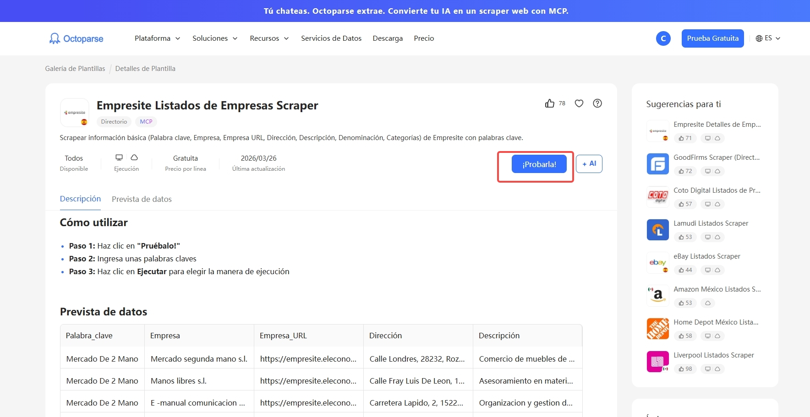
Task: Open Amazon México Listados title
Action: pyautogui.click(x=717, y=289)
